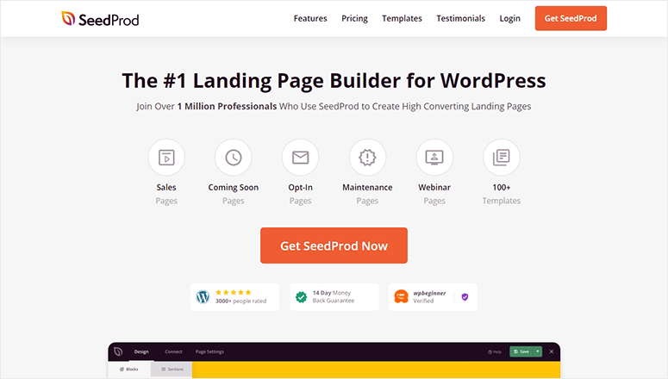Select the Blocks tab in builder sidebar
This screenshot has height=379, width=668.
[x=129, y=370]
